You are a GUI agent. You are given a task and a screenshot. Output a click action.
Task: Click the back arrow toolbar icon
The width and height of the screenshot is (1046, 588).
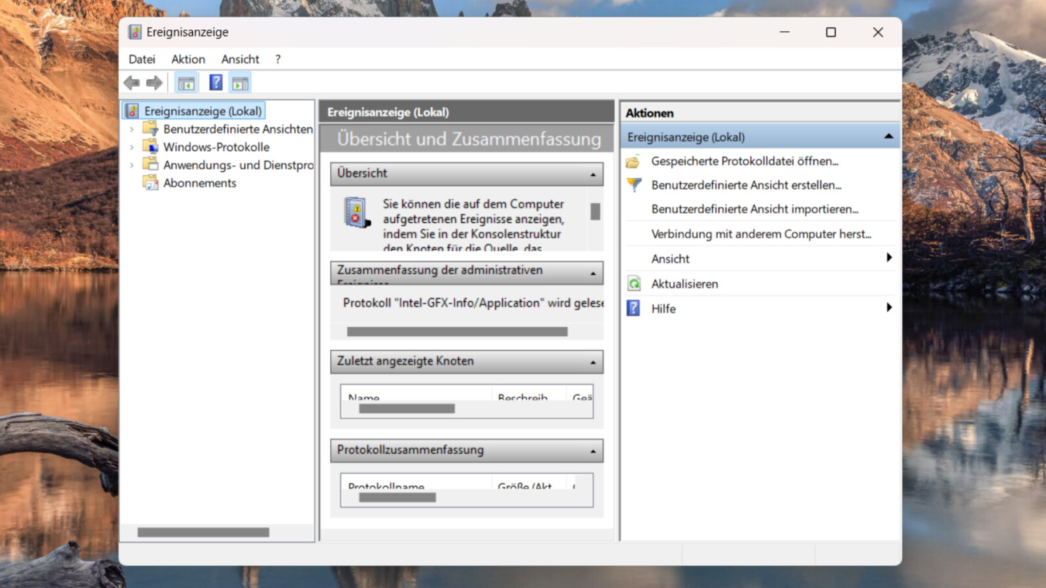pyautogui.click(x=131, y=83)
